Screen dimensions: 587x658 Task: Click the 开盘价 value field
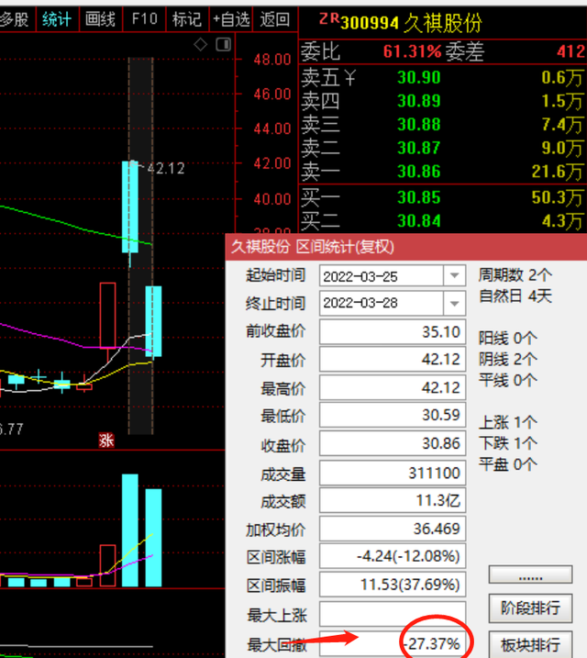(393, 359)
